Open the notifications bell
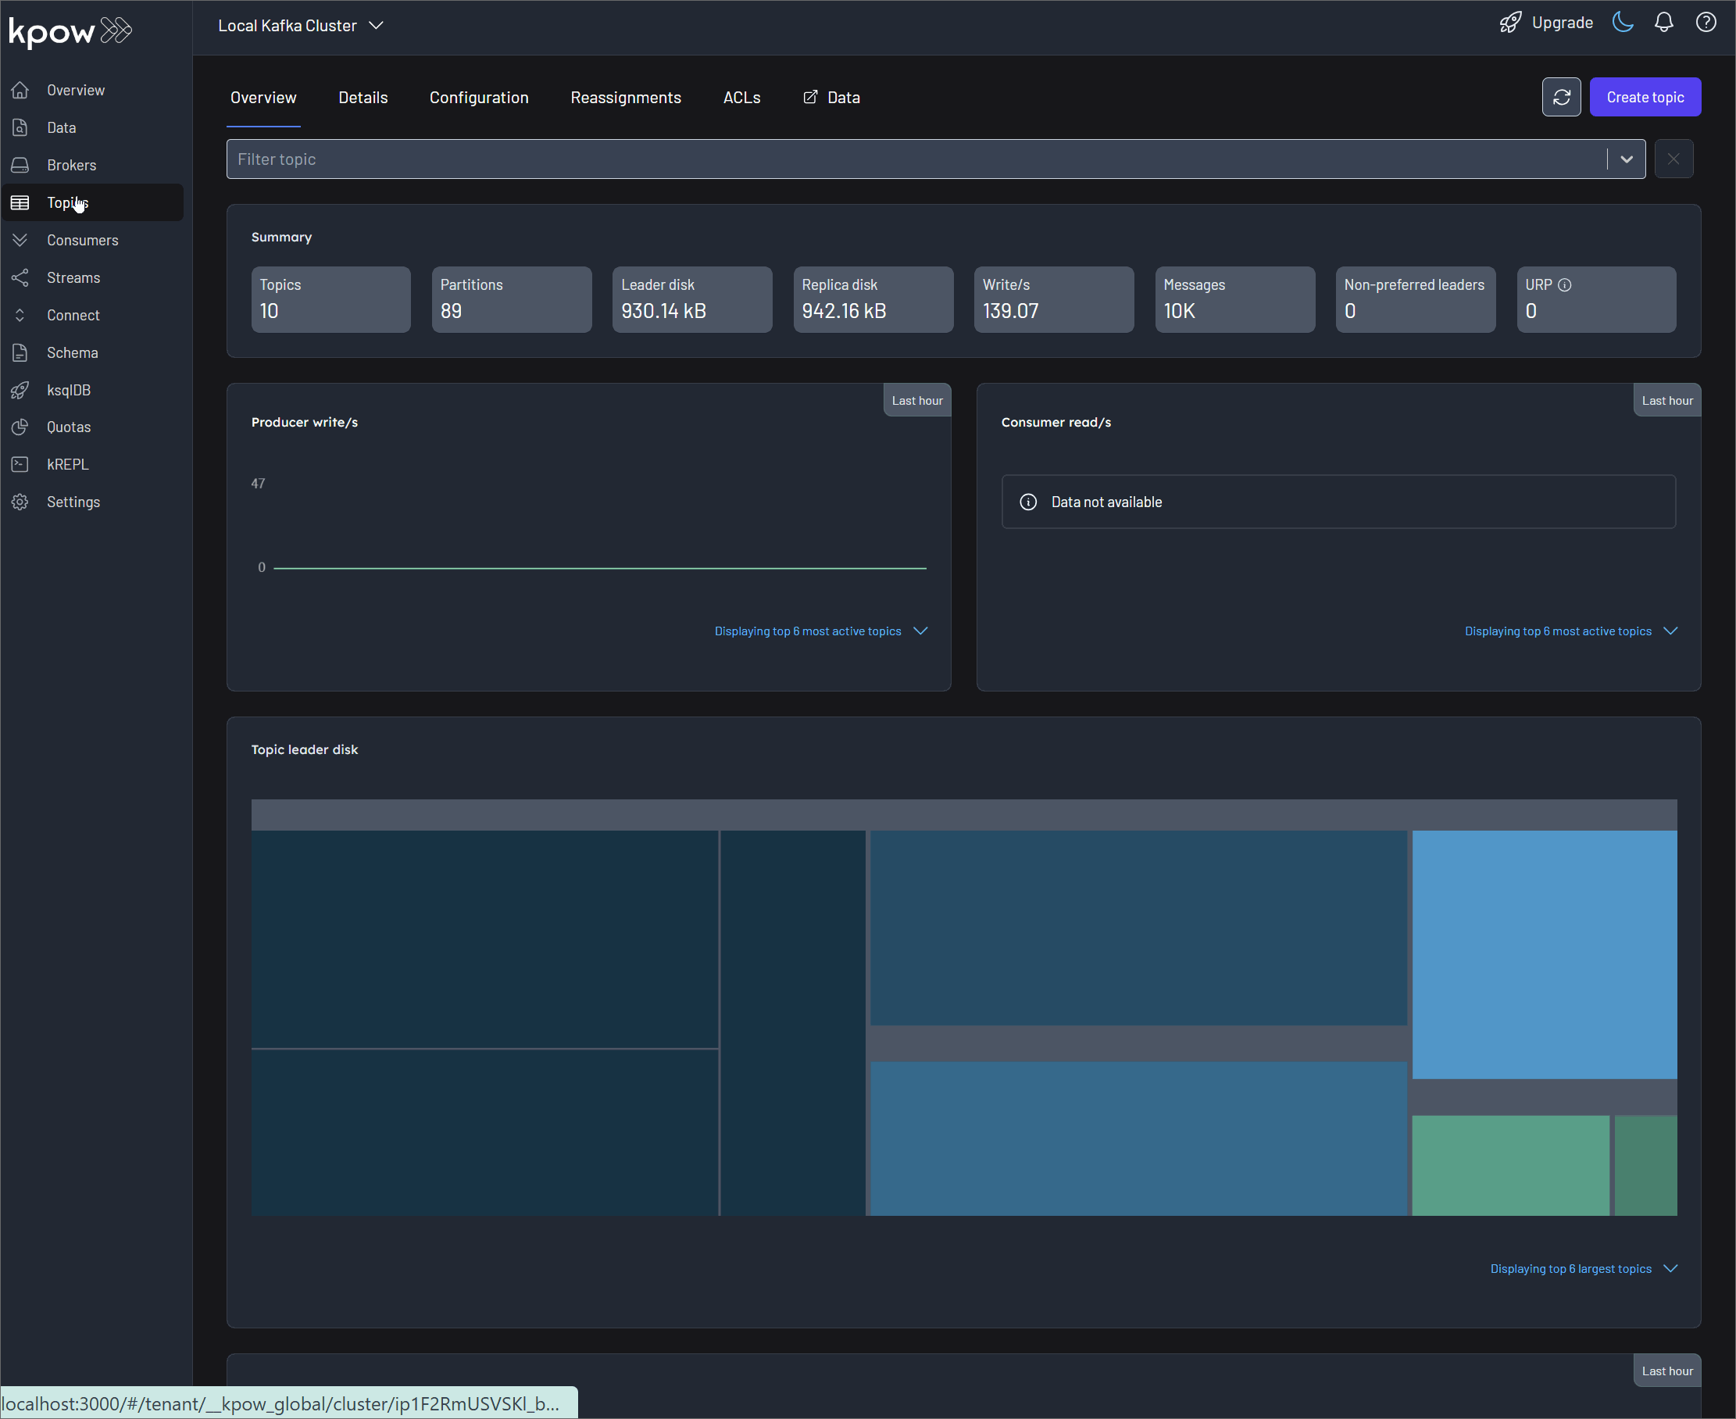Viewport: 1736px width, 1419px height. (x=1664, y=23)
